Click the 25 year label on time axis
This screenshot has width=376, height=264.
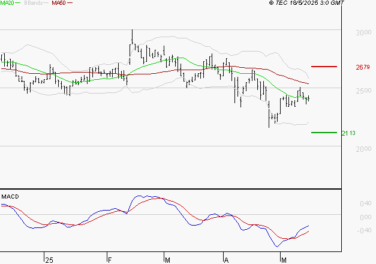point(49,260)
